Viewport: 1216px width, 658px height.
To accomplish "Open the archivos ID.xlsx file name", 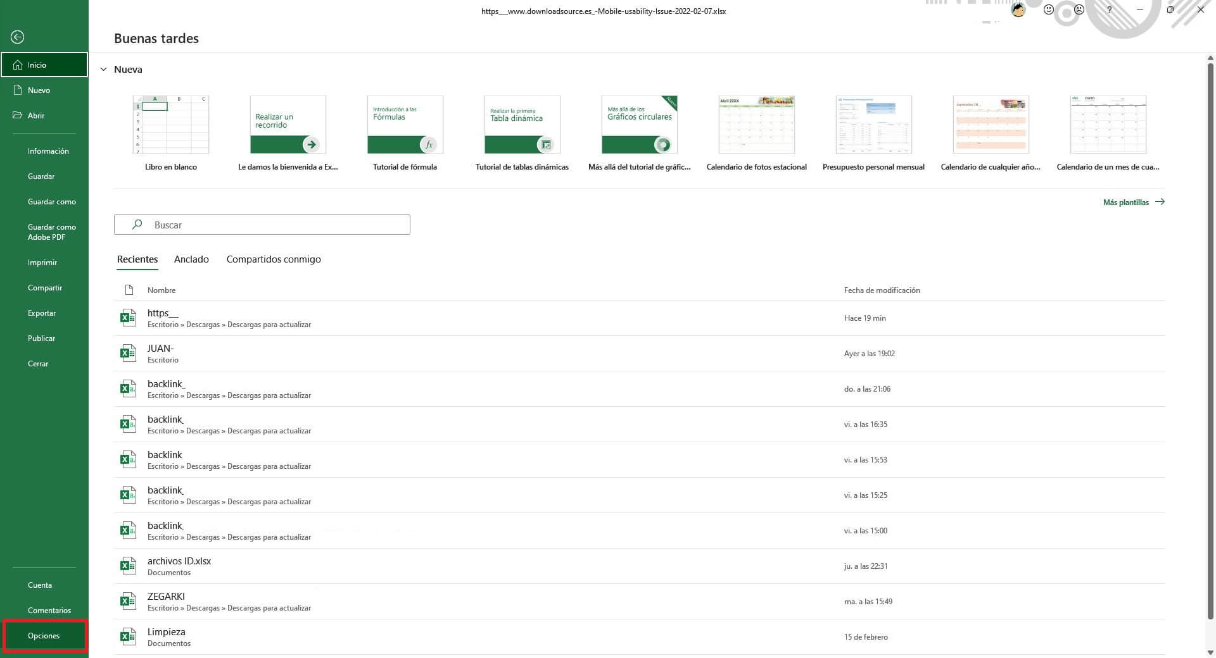I will pos(179,561).
